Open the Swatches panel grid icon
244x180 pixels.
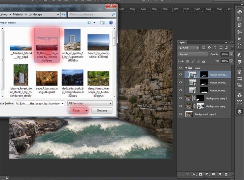coord(239,18)
